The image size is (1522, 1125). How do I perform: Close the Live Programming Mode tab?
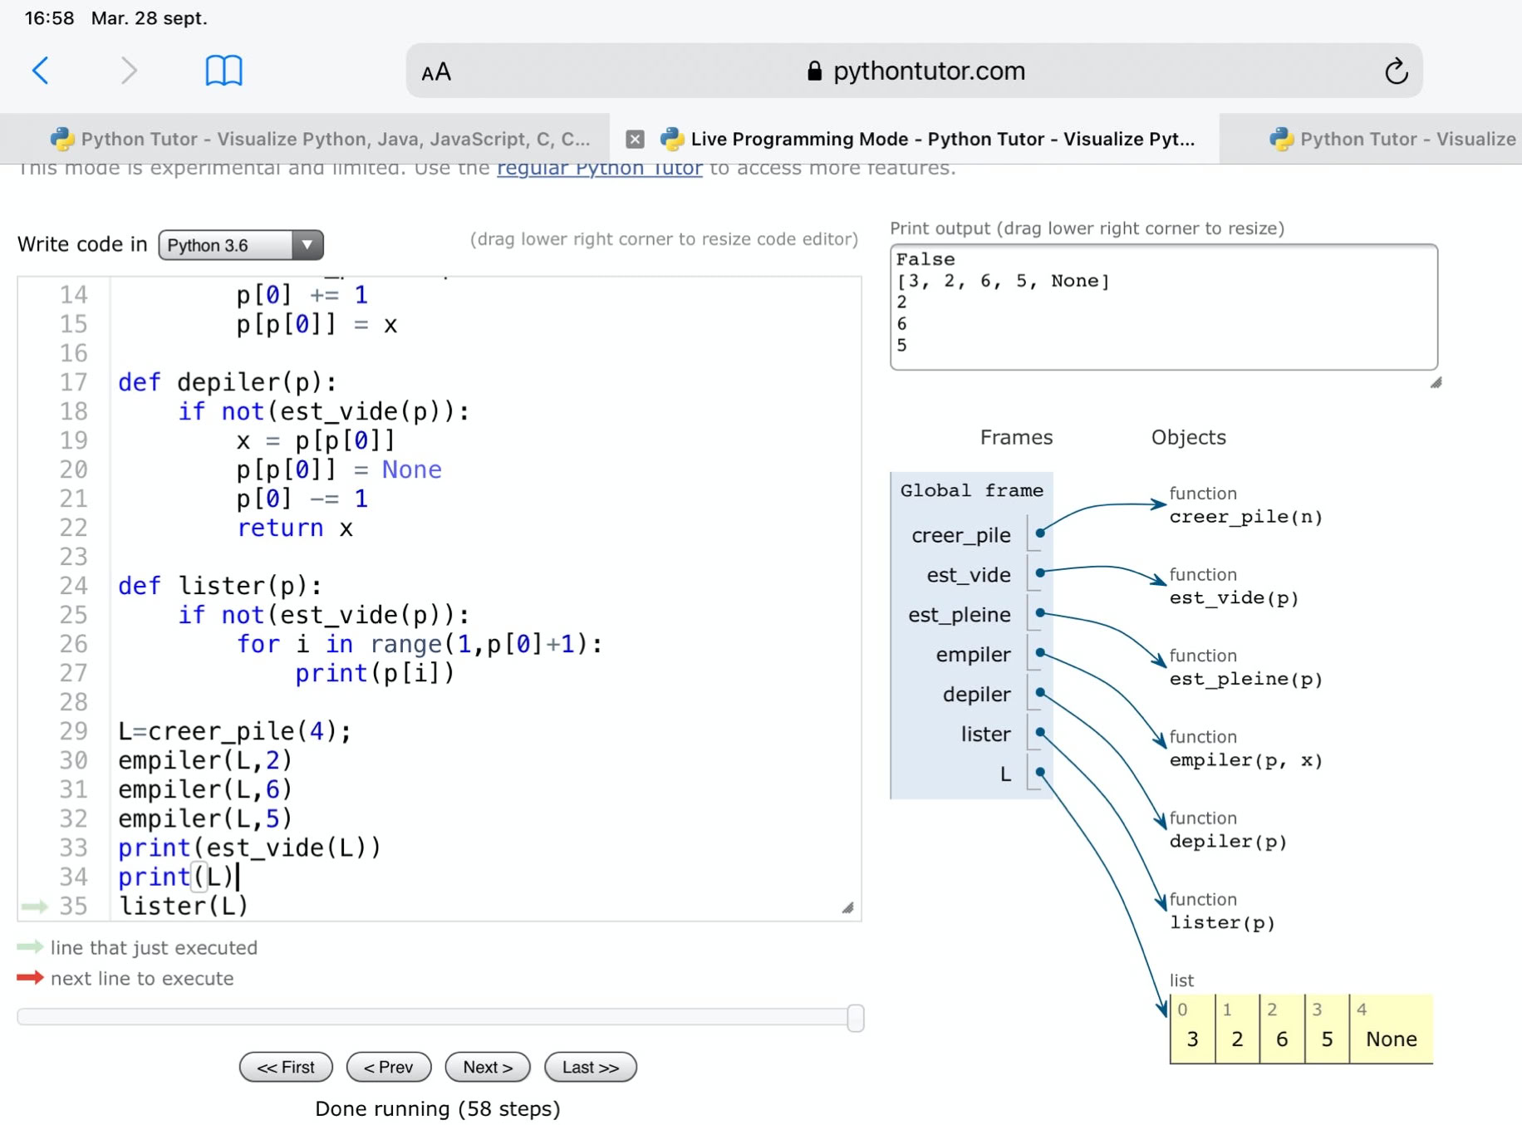pyautogui.click(x=635, y=139)
